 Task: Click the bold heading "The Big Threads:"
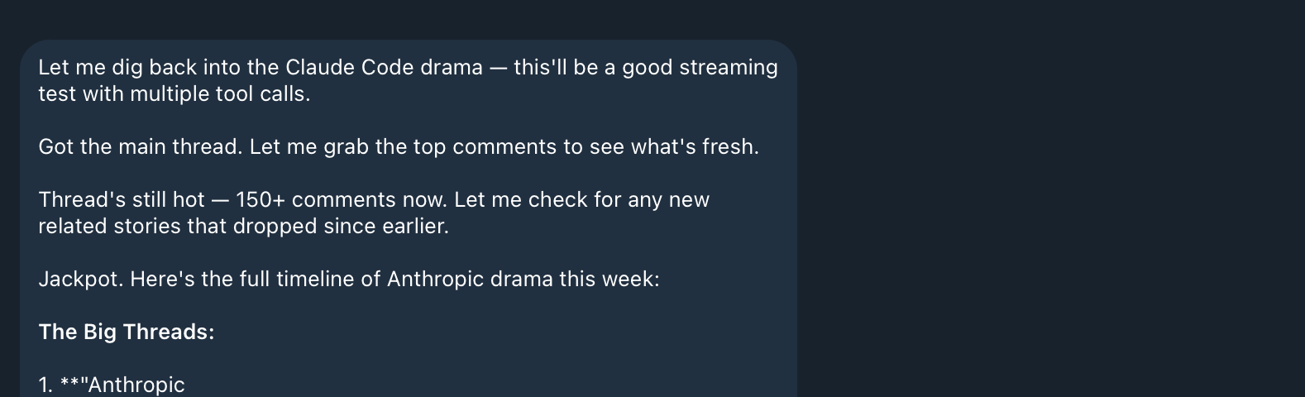click(127, 332)
